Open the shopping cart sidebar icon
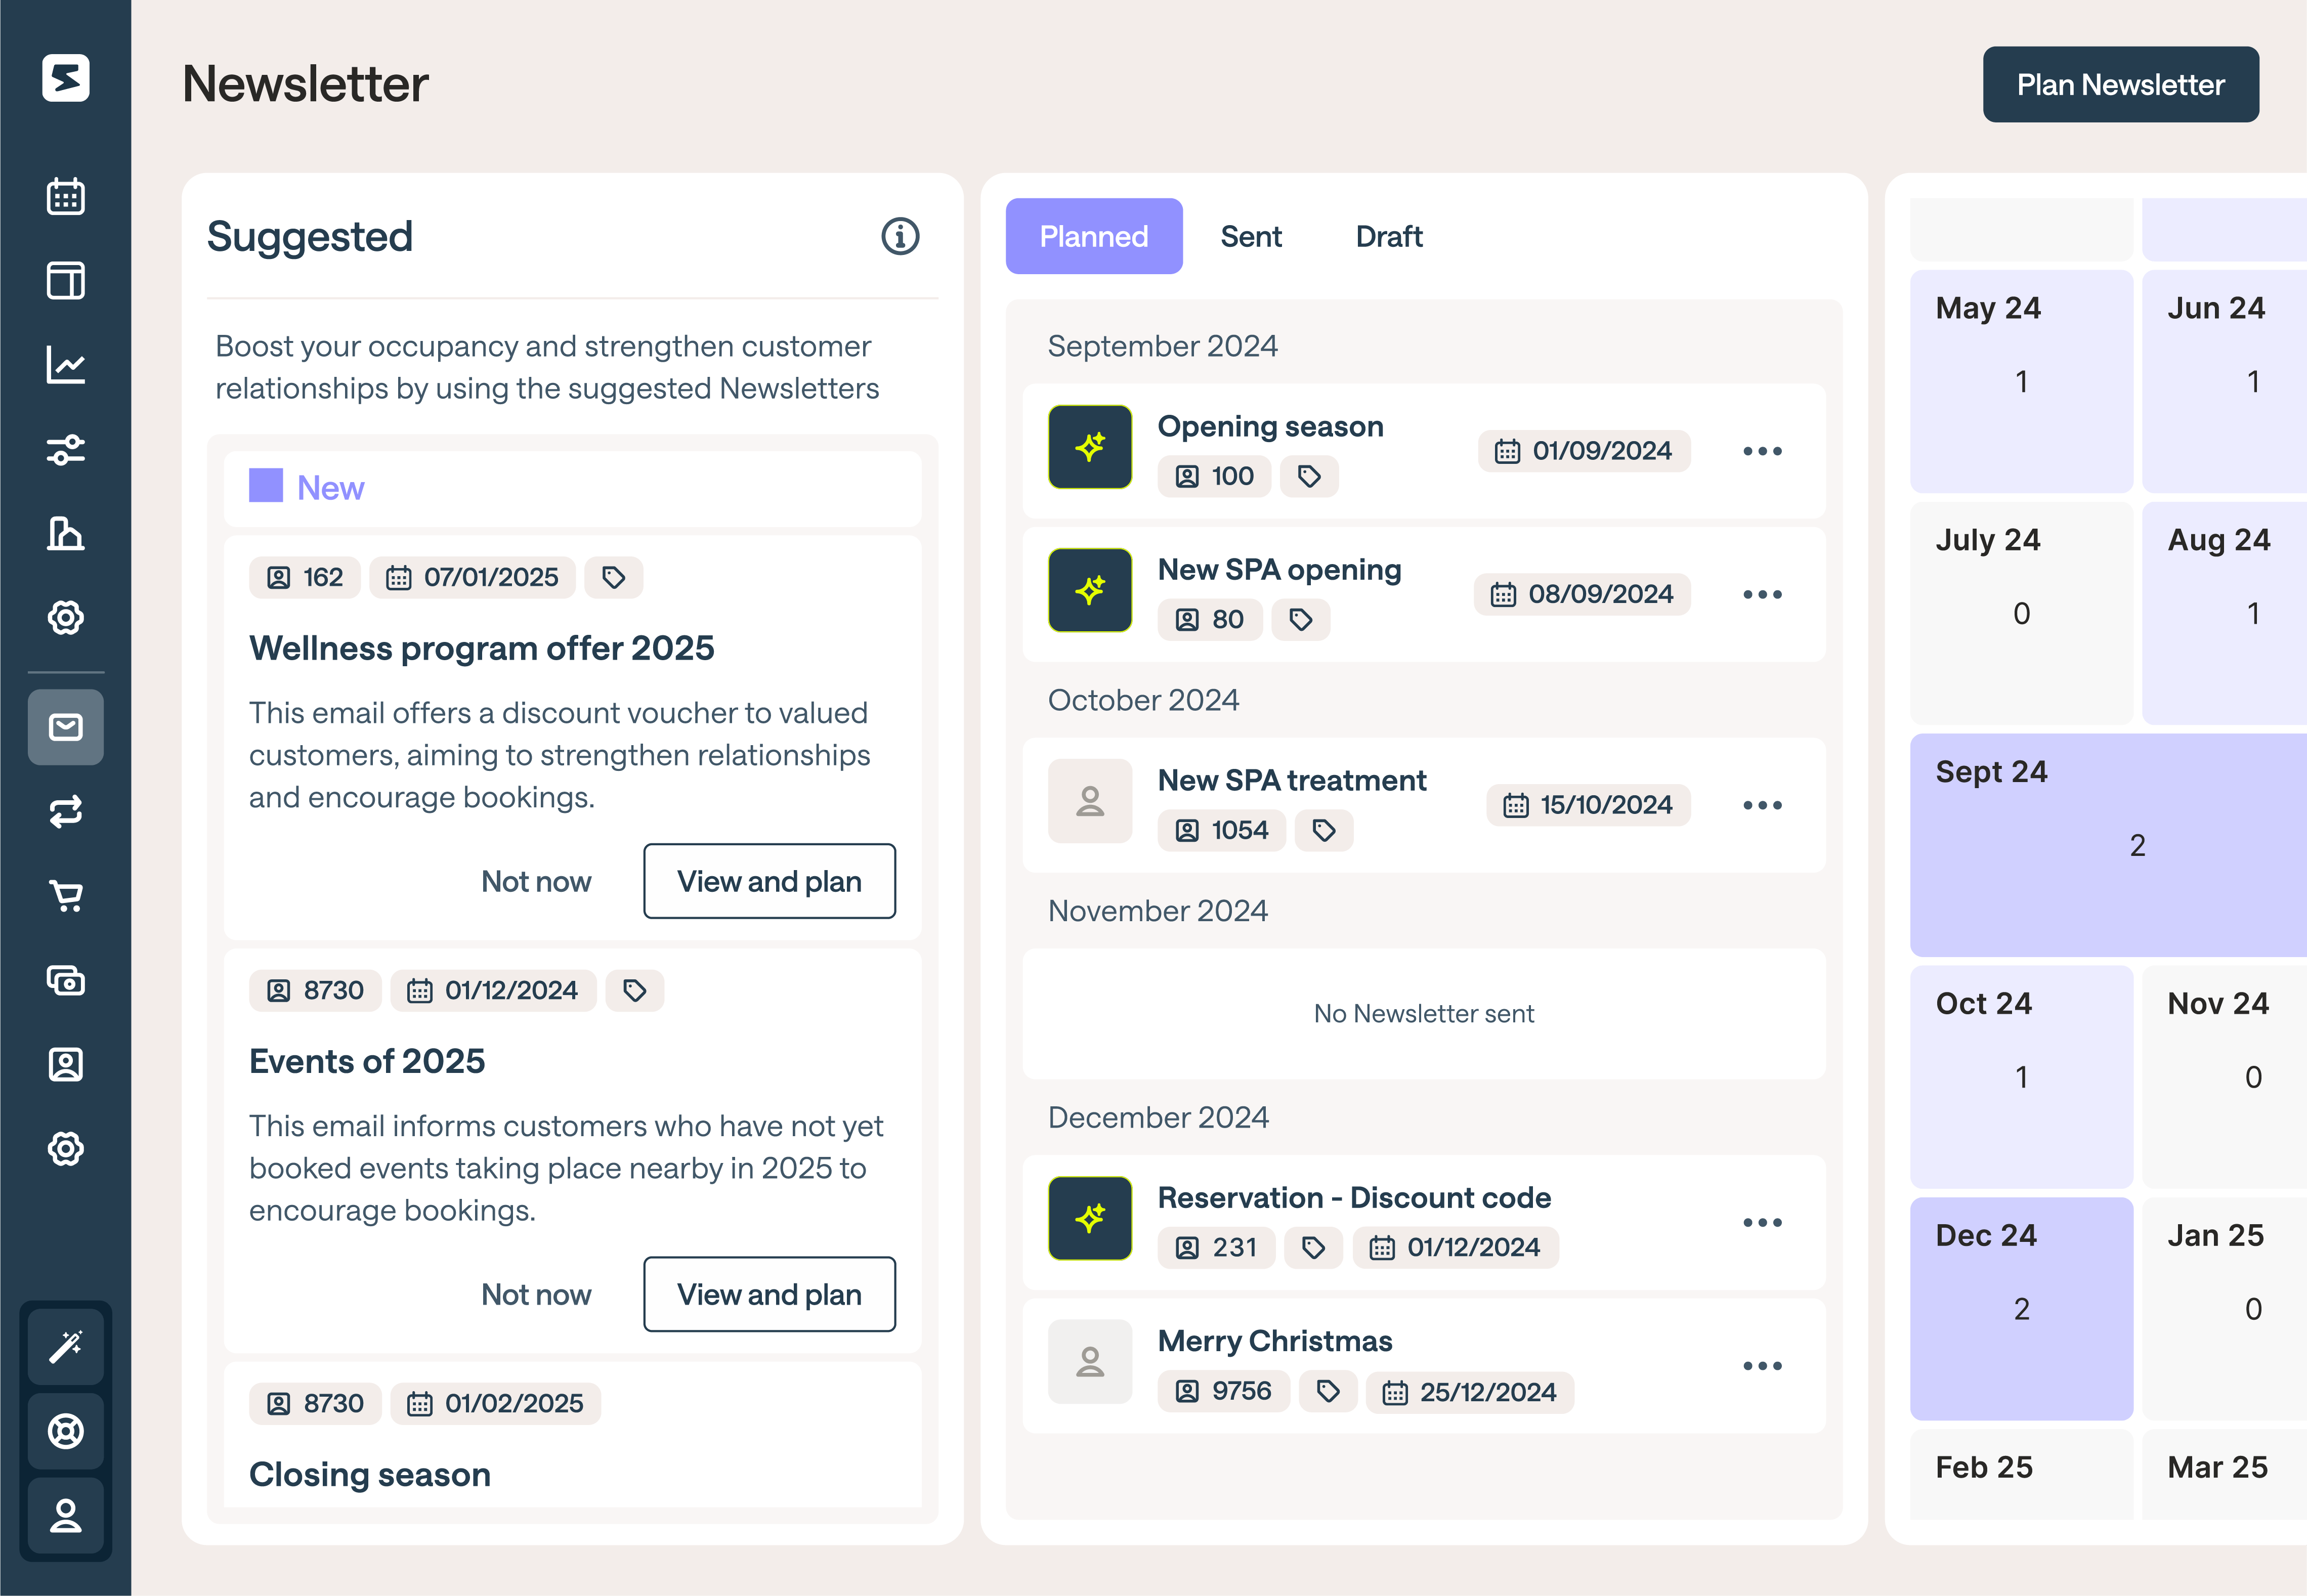The image size is (2307, 1596). pyautogui.click(x=66, y=896)
